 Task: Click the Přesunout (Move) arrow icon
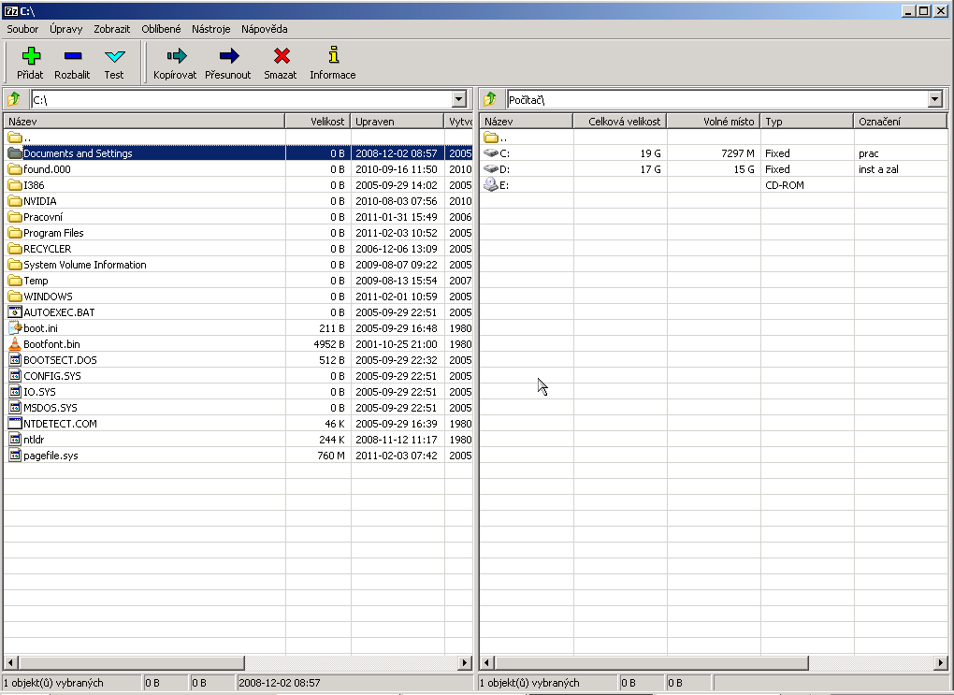pyautogui.click(x=227, y=57)
